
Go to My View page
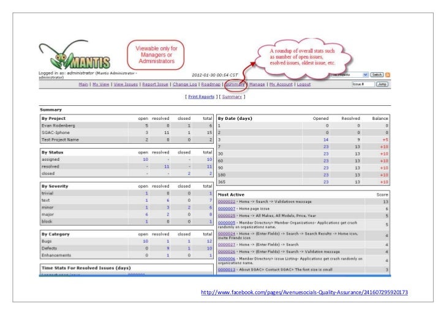click(x=100, y=84)
